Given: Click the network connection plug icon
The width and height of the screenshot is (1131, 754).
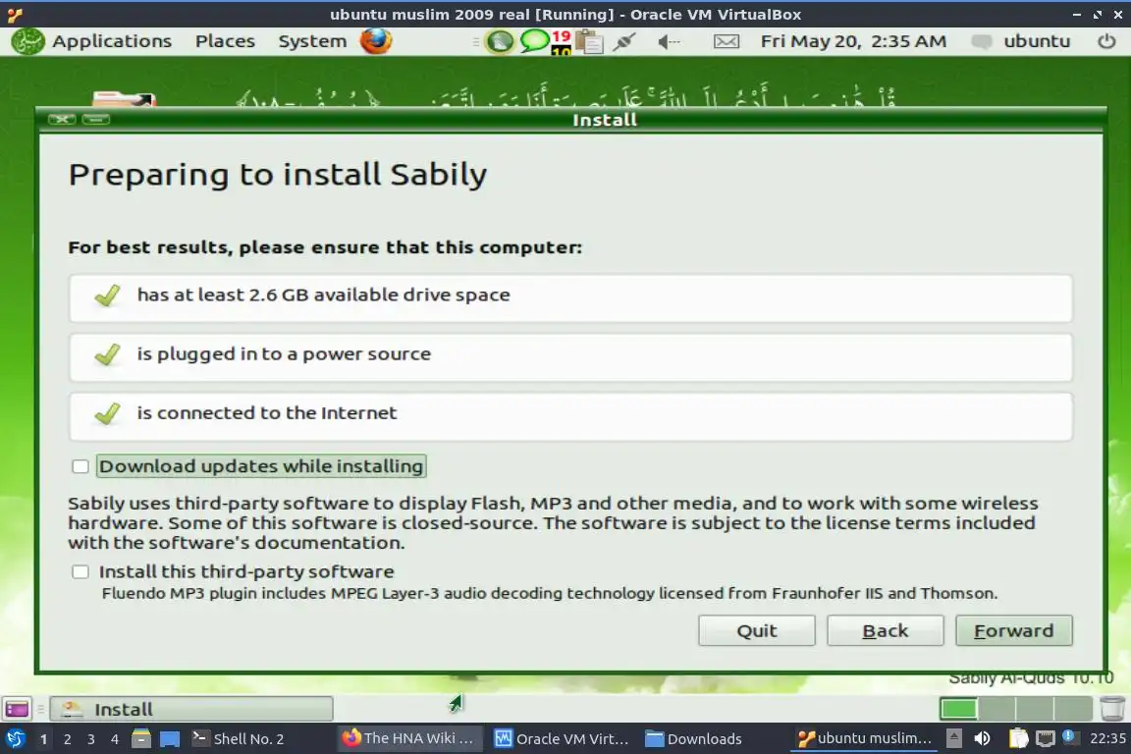Looking at the screenshot, I should tap(624, 42).
